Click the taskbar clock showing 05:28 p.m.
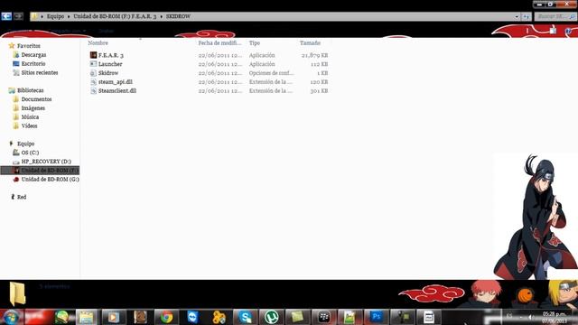 coord(554,317)
